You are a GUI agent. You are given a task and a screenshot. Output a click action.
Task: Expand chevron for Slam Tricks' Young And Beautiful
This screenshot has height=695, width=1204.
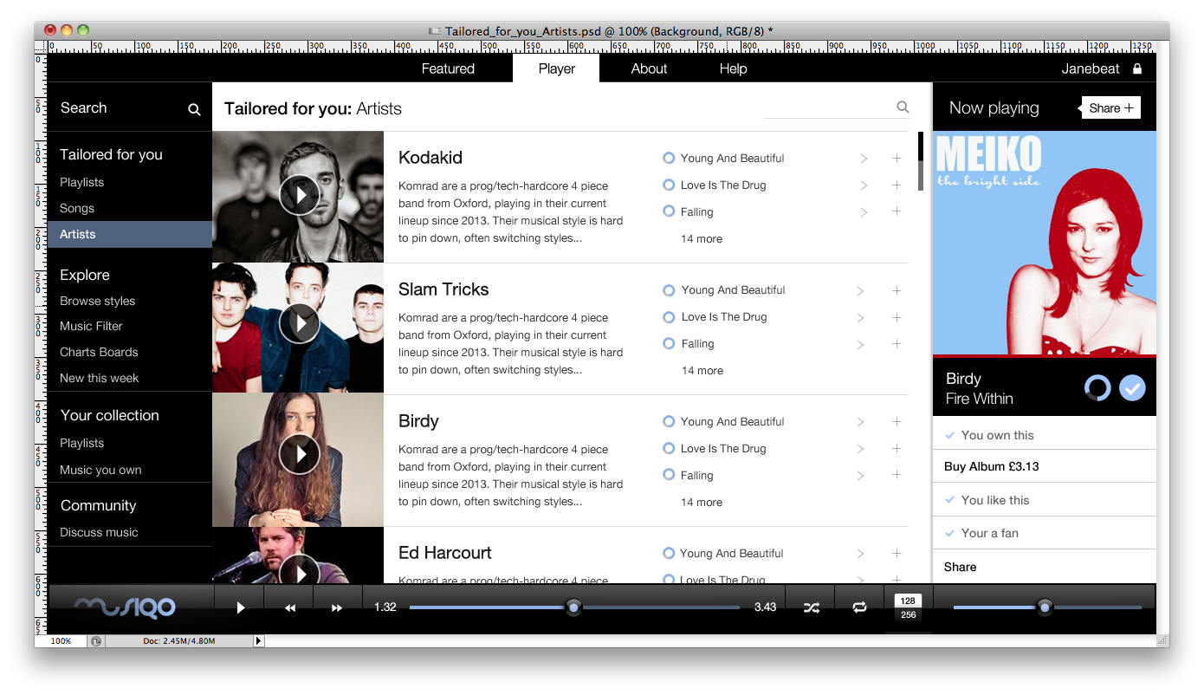tap(861, 291)
